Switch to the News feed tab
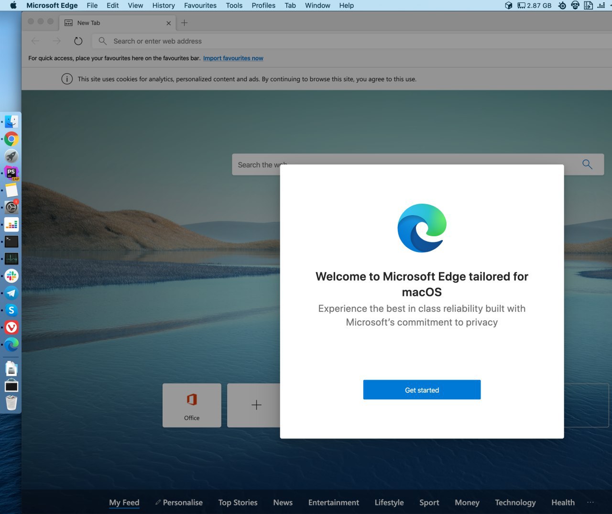 click(x=283, y=503)
